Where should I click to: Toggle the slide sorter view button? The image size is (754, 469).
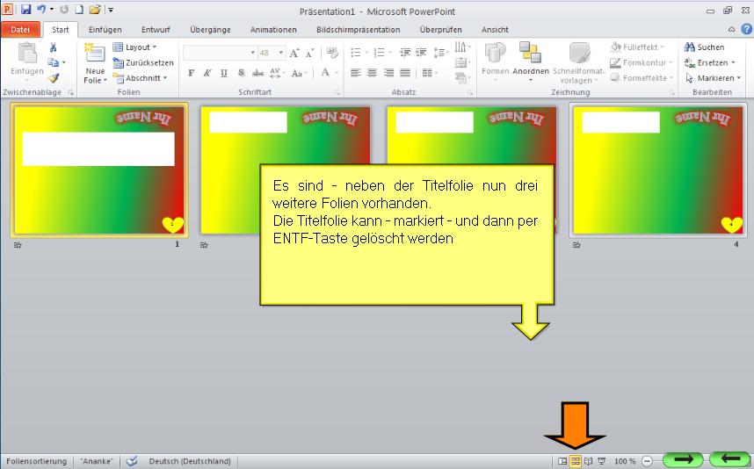coord(576,460)
